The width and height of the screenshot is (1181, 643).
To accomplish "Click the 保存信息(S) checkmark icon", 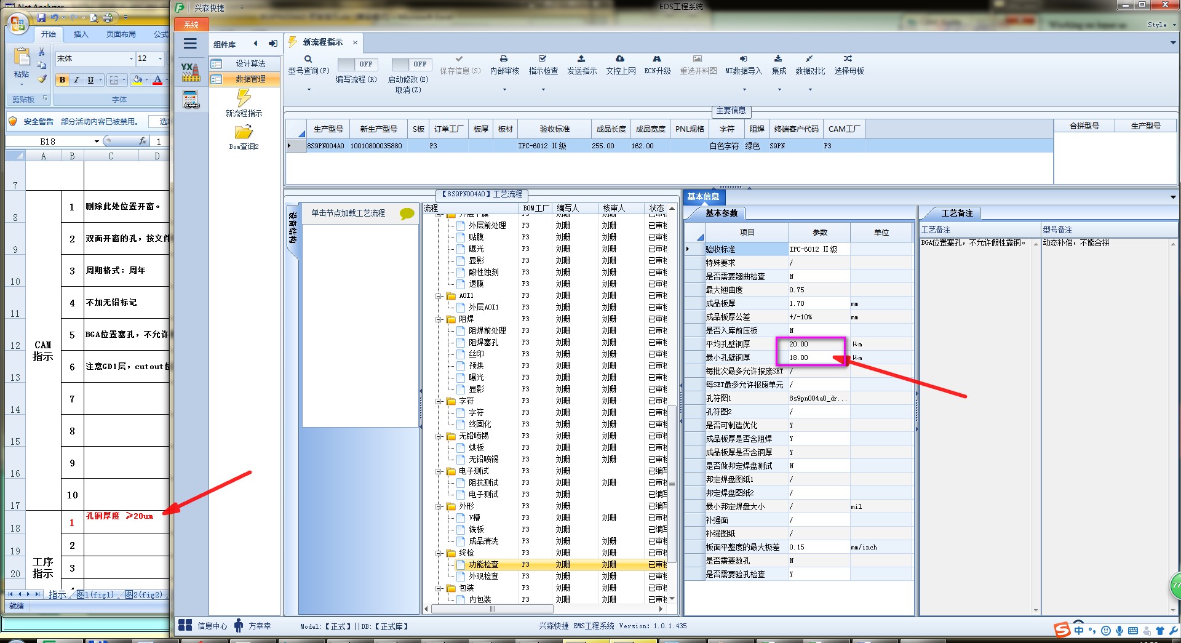I will coord(459,59).
